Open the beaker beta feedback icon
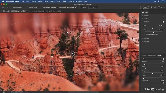The height and width of the screenshot is (93, 166). coord(140,7)
